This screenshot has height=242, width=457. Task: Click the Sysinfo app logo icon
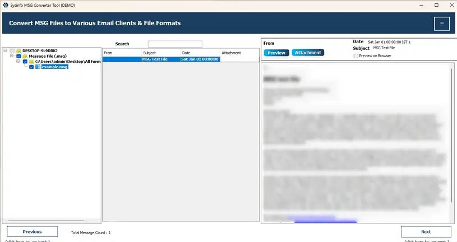click(6, 5)
